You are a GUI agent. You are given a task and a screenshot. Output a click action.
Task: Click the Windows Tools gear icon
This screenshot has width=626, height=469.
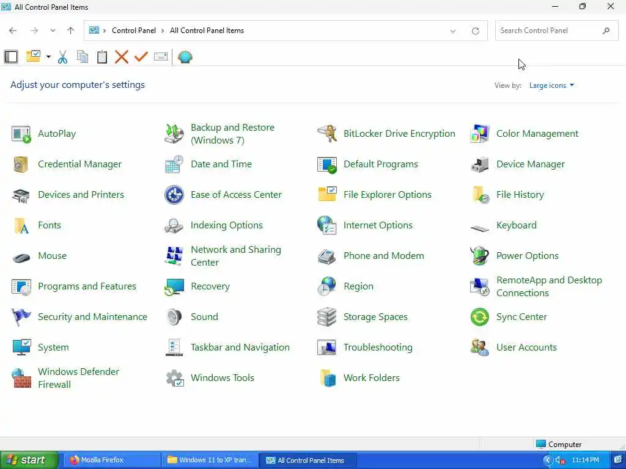[174, 378]
